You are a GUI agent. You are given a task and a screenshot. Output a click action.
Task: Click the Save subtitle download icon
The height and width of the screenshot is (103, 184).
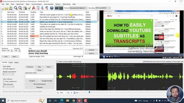click(x=11, y=8)
